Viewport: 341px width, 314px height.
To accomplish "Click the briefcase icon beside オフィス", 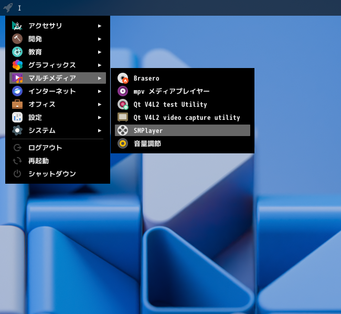I will (x=17, y=104).
